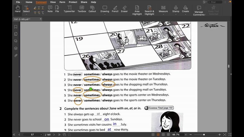244x137 pixels.
Task: Open the Attachments side panel
Action: click(x=16, y=56)
